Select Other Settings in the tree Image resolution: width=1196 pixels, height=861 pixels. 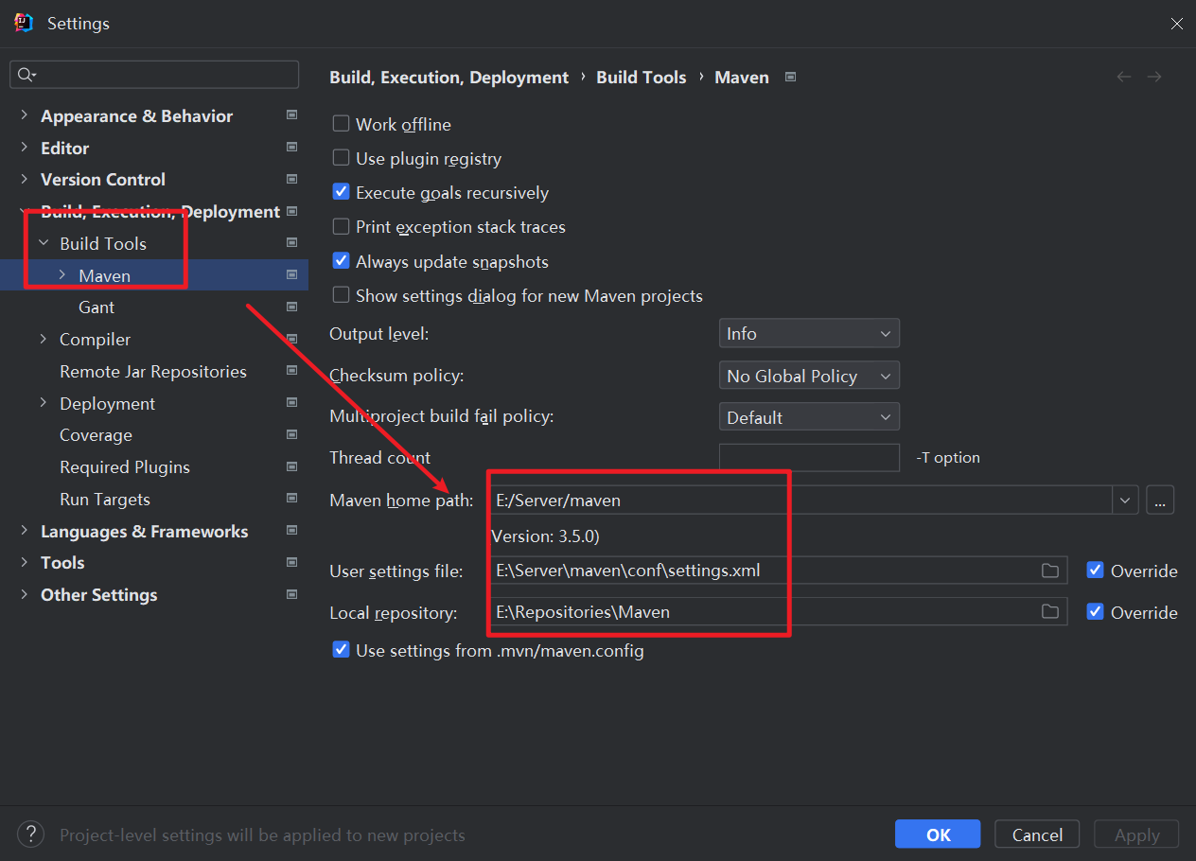pos(99,595)
